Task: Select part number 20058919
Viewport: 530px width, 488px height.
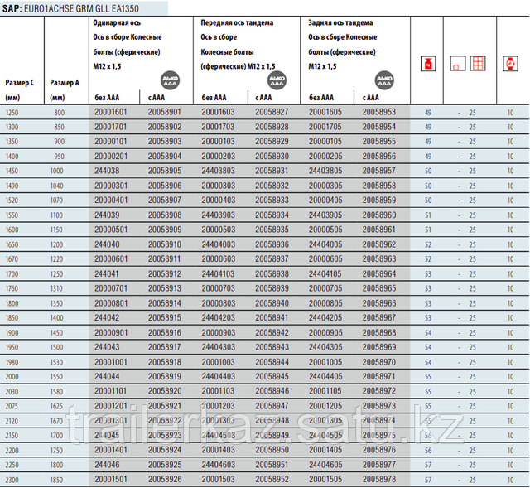Action: tap(165, 377)
